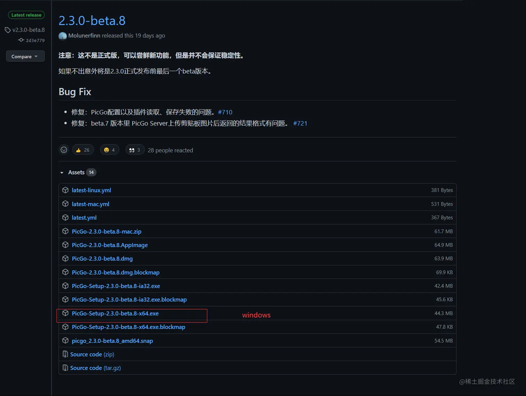Screen dimensions: 526x396
Task: Click the package icon for ia32.exe
Action: [65, 286]
